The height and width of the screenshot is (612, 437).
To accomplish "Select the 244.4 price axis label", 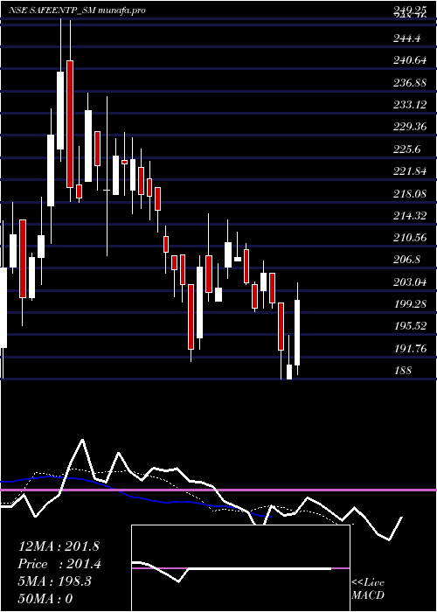I will coord(407,38).
